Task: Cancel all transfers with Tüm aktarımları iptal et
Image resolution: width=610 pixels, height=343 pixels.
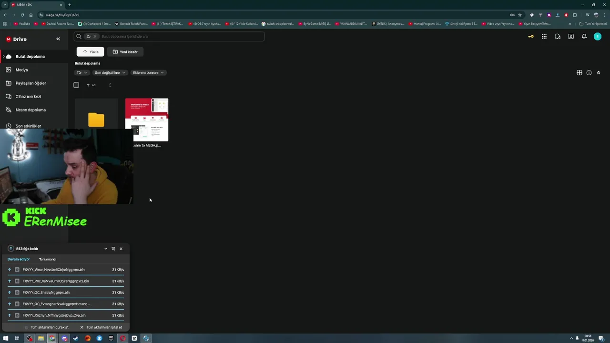Action: coord(101,327)
